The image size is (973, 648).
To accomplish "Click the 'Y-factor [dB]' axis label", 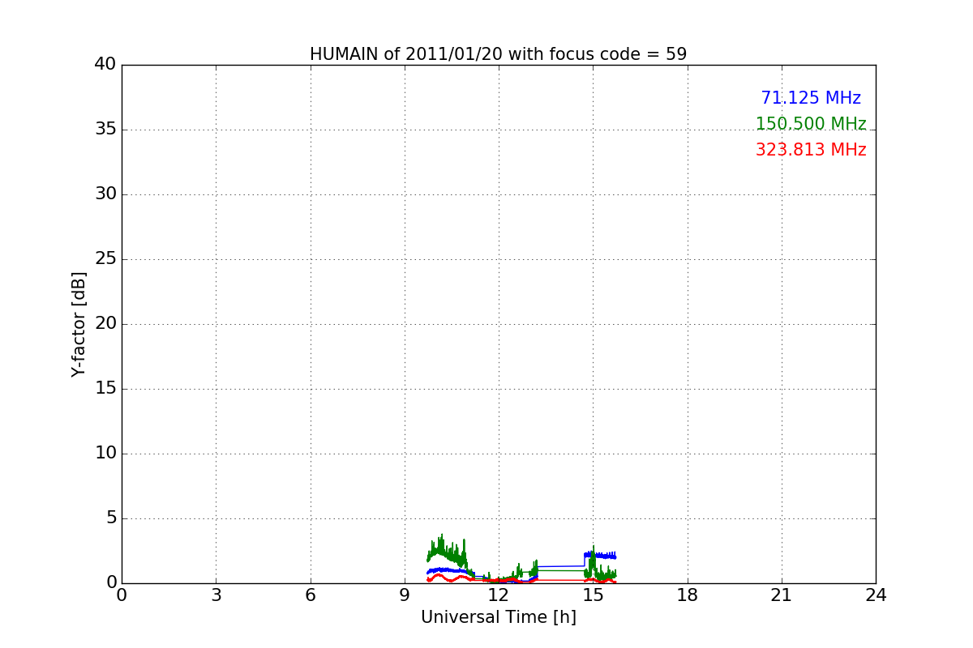I will (79, 324).
